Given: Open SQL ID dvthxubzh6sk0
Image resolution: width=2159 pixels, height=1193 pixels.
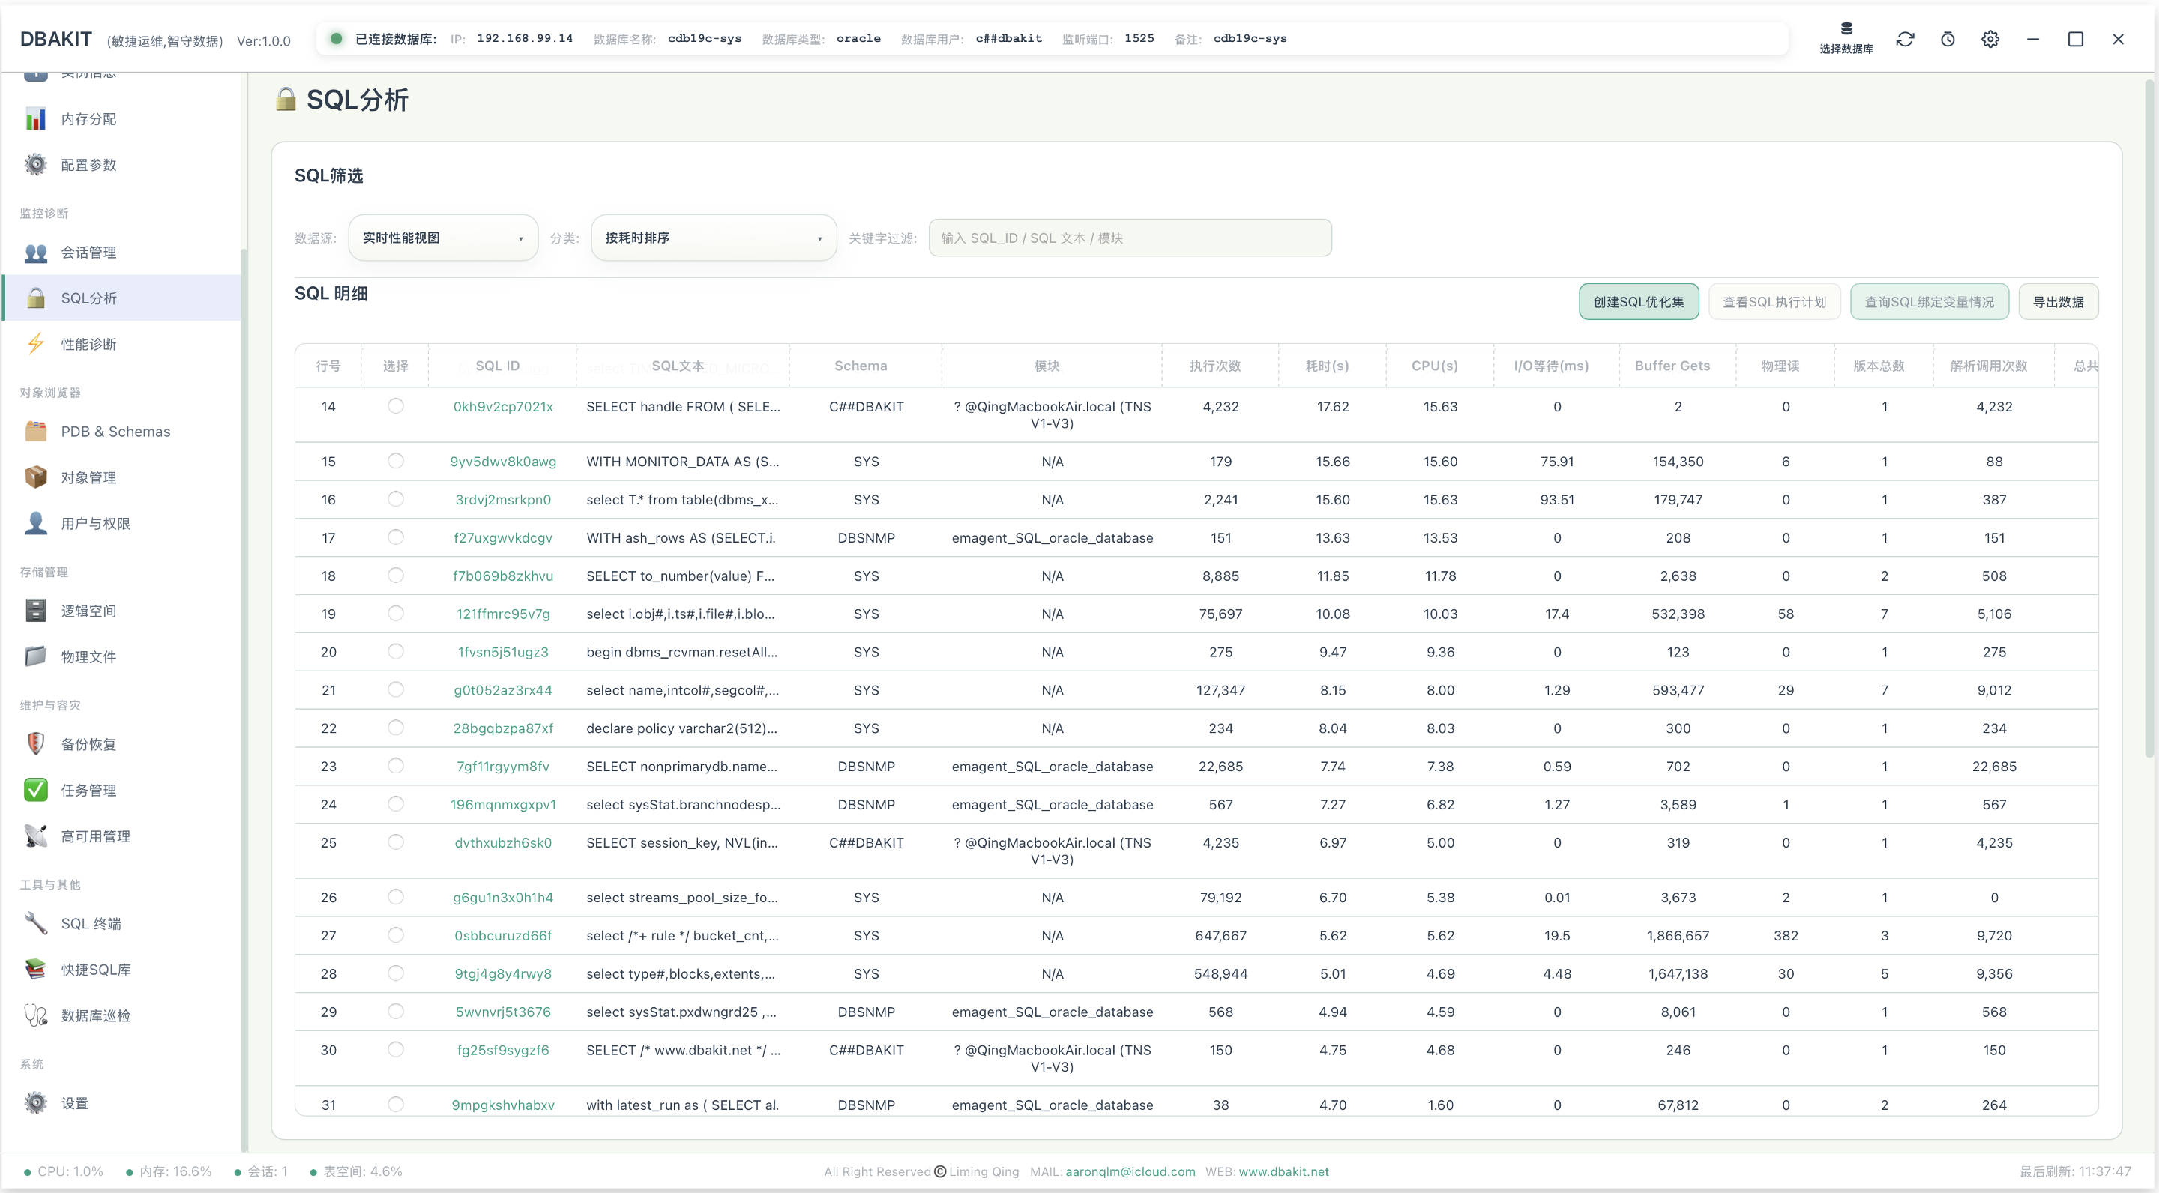Looking at the screenshot, I should 503,842.
